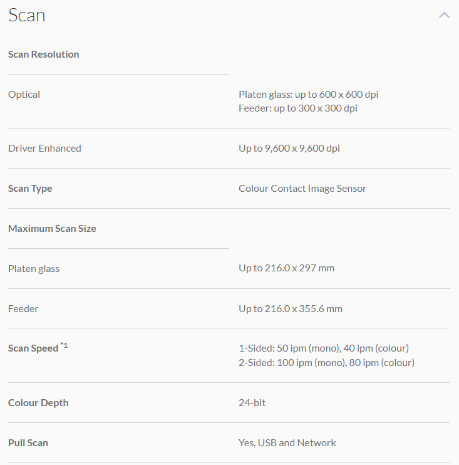Image resolution: width=459 pixels, height=465 pixels.
Task: Click the Scan section heading
Action: click(x=27, y=15)
